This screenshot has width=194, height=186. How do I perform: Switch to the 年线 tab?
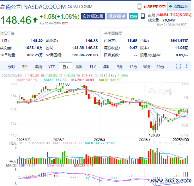[x=38, y=67]
